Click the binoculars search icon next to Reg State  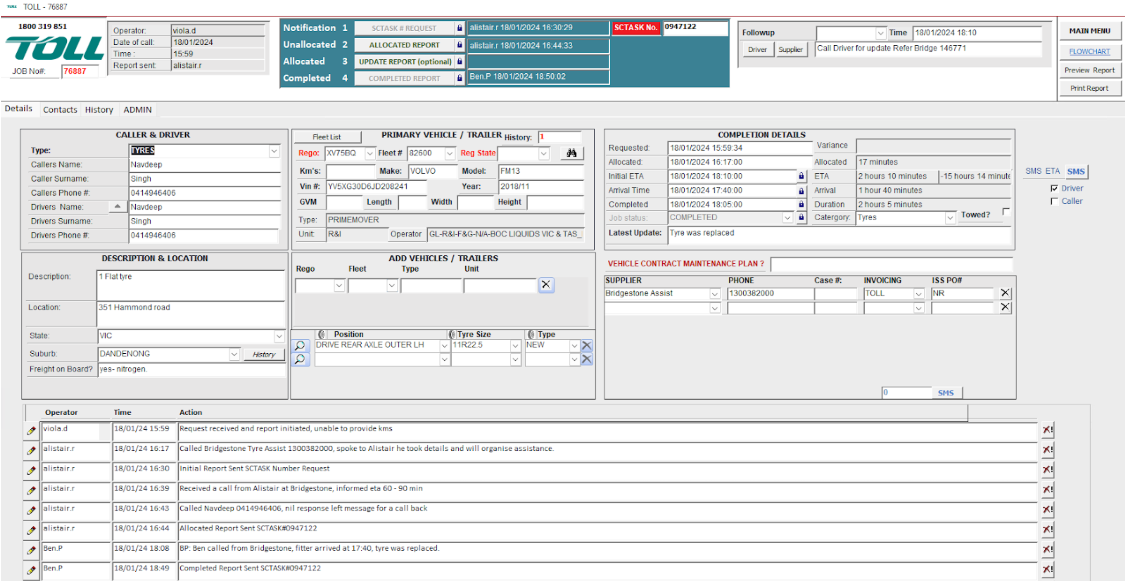pyautogui.click(x=571, y=153)
